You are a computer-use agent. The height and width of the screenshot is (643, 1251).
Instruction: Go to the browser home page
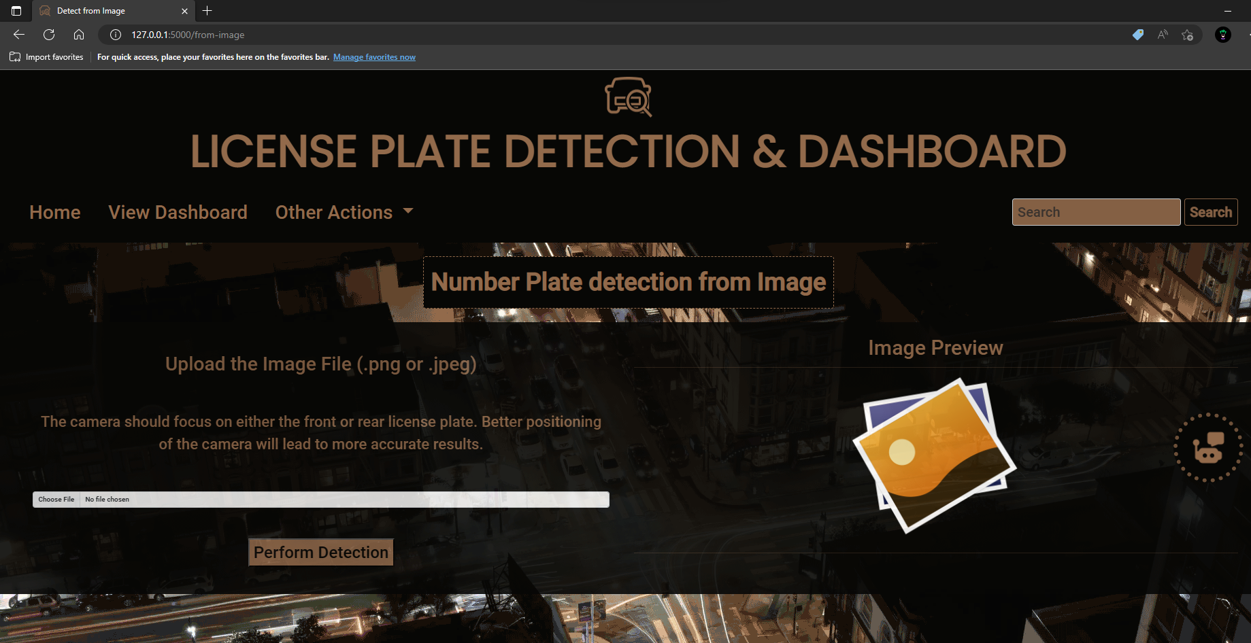(79, 35)
